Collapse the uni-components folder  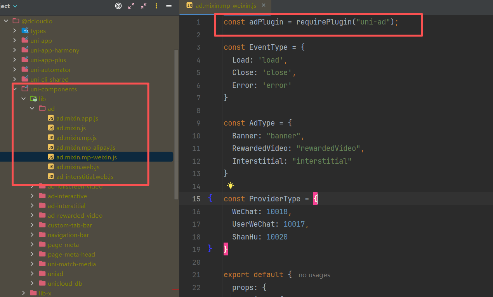tap(15, 89)
